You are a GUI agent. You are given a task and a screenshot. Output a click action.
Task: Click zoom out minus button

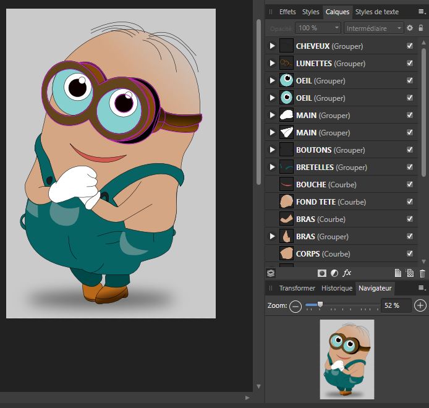point(295,306)
